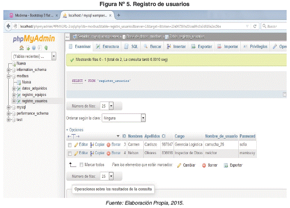Reload page with browser refresh icon
The height and width of the screenshot is (208, 290).
pos(255,26)
